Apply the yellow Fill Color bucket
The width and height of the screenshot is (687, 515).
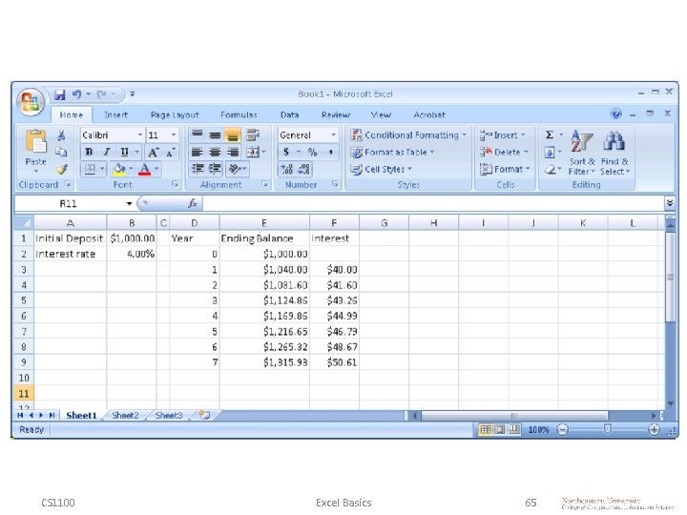[x=119, y=169]
